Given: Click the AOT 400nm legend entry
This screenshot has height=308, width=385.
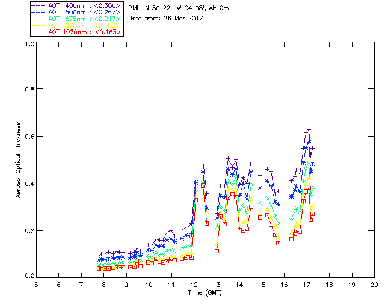Looking at the screenshot, I should 76,5.
